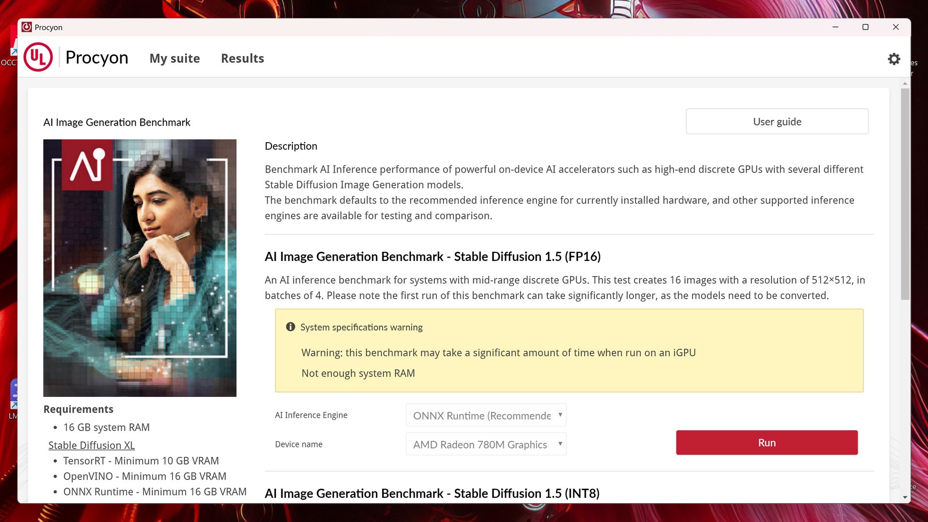Maximize the Procyon window

865,27
